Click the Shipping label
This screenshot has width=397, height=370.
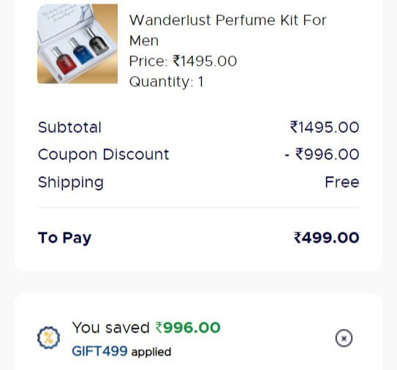click(71, 182)
